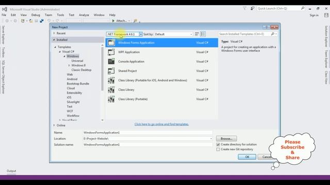Click the OK button
Screen dimensions: 330x185
tap(247, 157)
